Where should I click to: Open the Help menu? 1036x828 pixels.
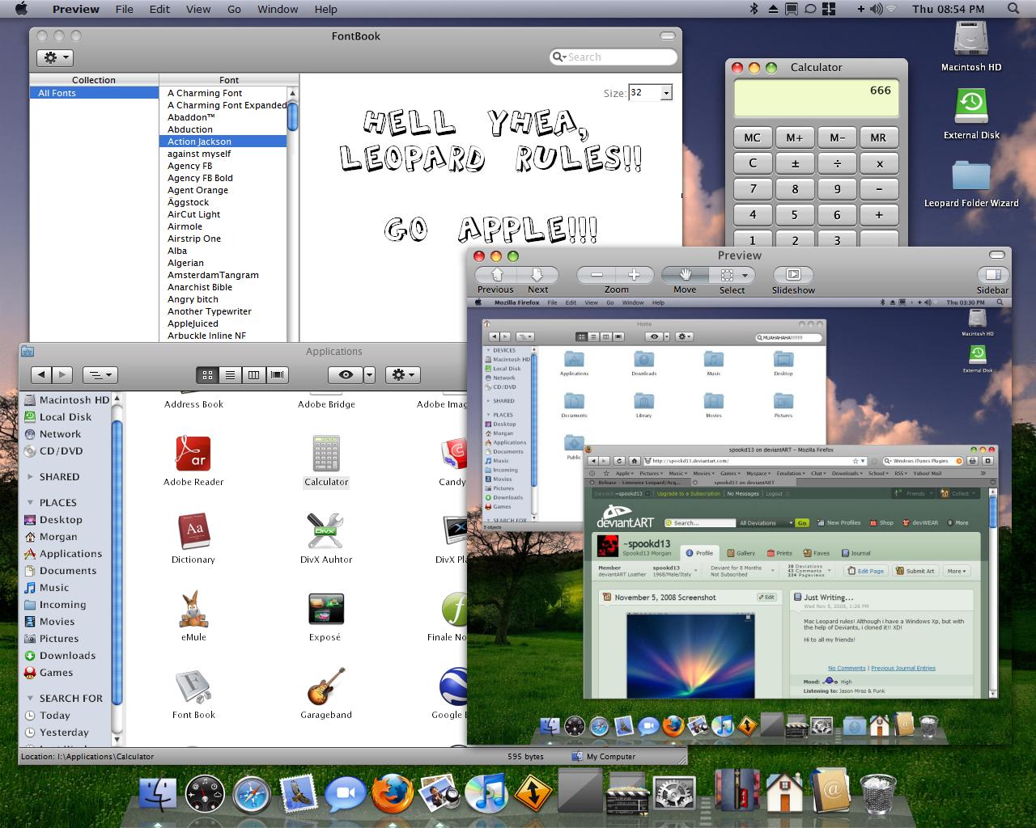pyautogui.click(x=325, y=9)
